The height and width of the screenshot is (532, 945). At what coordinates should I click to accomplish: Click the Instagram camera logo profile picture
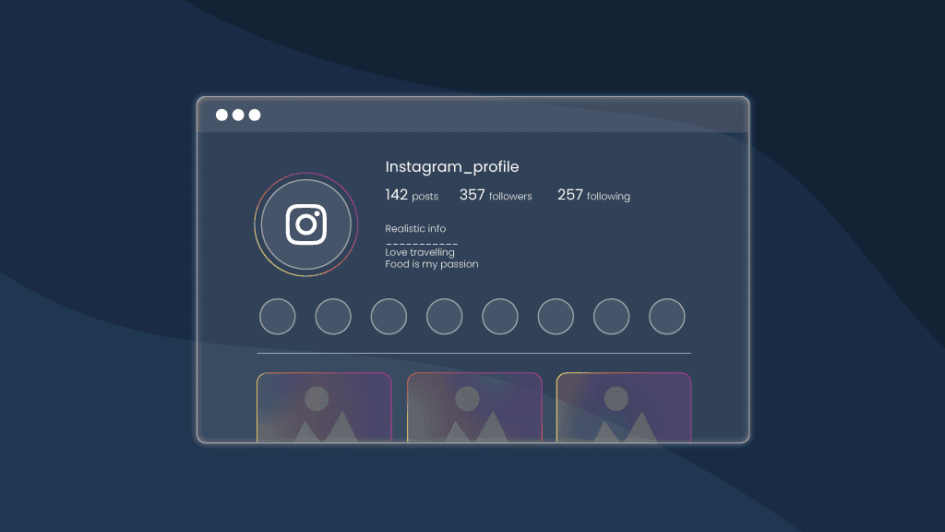click(x=306, y=224)
